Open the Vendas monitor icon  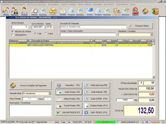(90, 11)
